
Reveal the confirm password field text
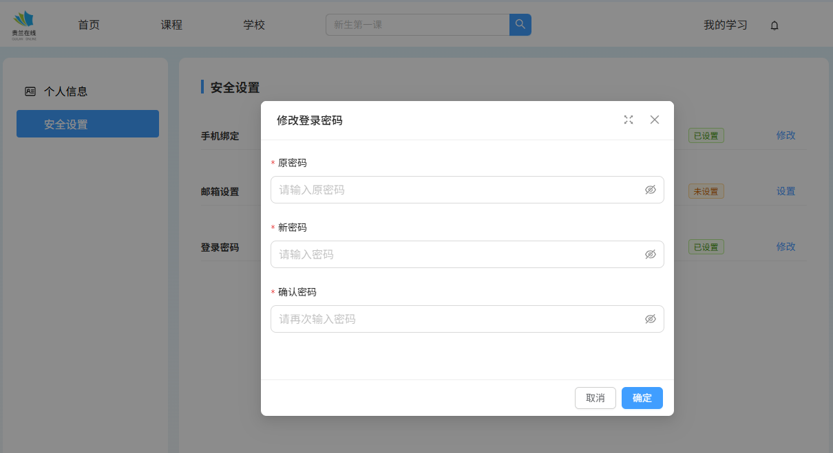click(650, 319)
